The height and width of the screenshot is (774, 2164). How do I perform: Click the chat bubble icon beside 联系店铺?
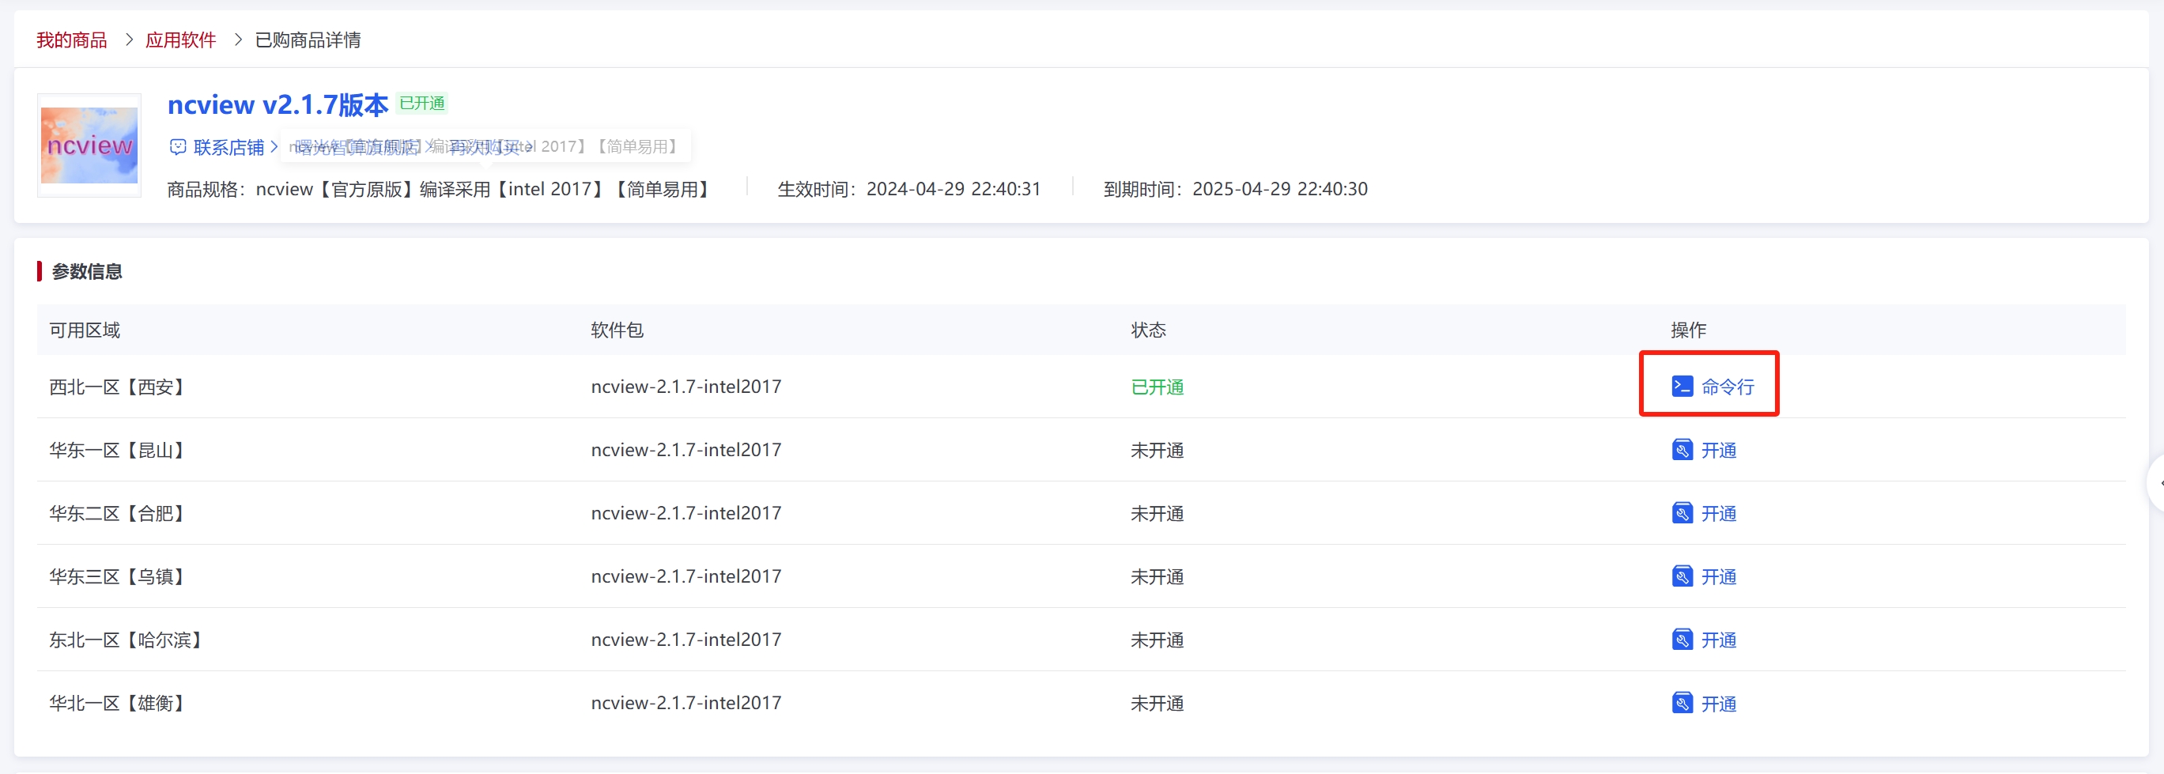click(x=178, y=147)
